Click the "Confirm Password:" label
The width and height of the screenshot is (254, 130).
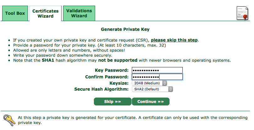pyautogui.click(x=107, y=77)
